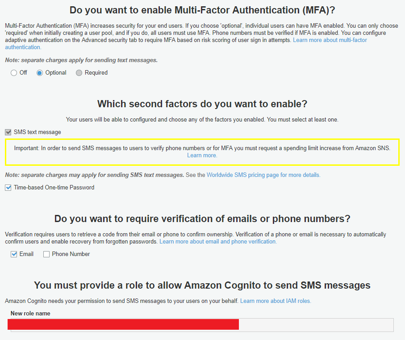
Task: Open the Worldwide SMS pricing page link
Action: pyautogui.click(x=263, y=175)
